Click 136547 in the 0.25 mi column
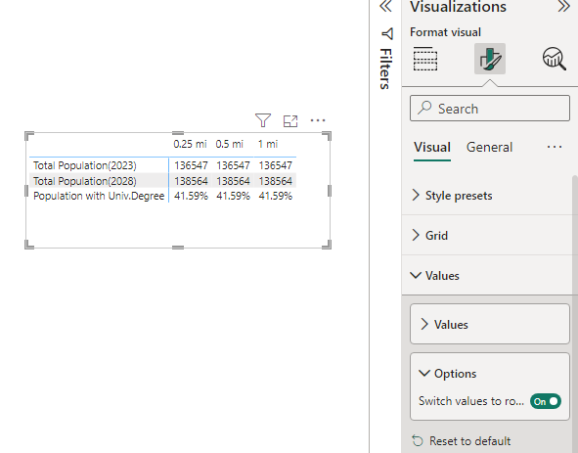 coord(191,165)
